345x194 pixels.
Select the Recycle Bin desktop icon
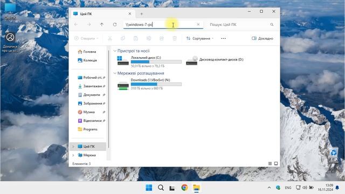[x=334, y=155]
